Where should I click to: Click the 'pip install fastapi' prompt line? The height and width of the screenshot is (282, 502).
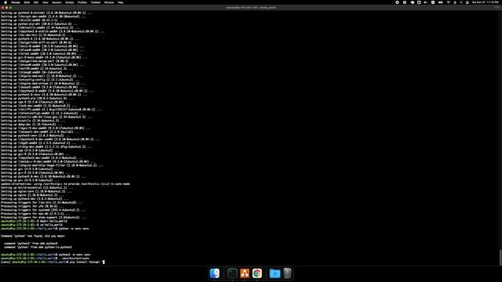[53, 262]
